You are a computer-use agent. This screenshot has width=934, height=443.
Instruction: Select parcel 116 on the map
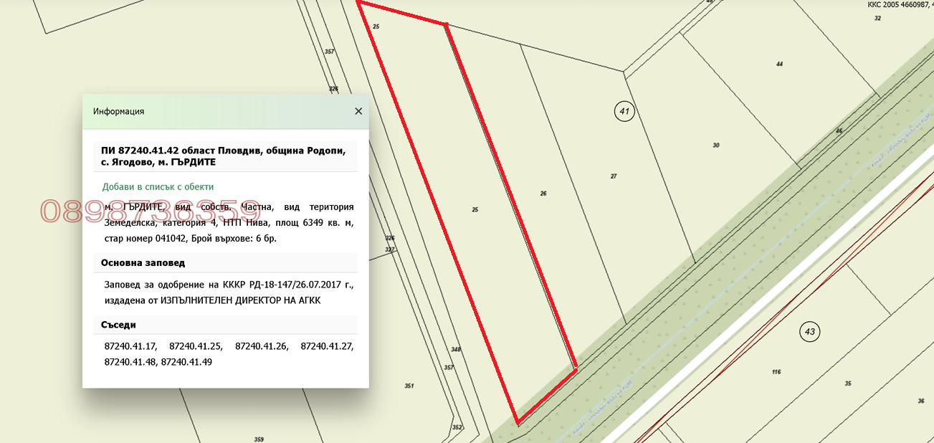click(x=776, y=372)
